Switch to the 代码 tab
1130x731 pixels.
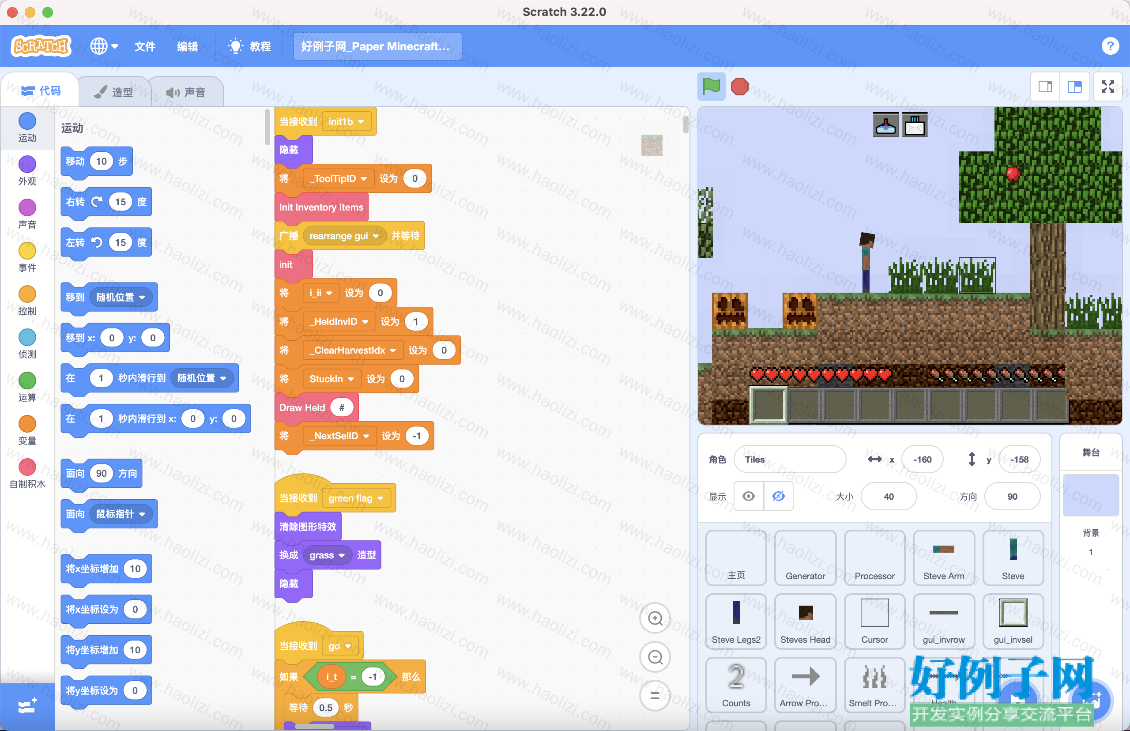(41, 90)
